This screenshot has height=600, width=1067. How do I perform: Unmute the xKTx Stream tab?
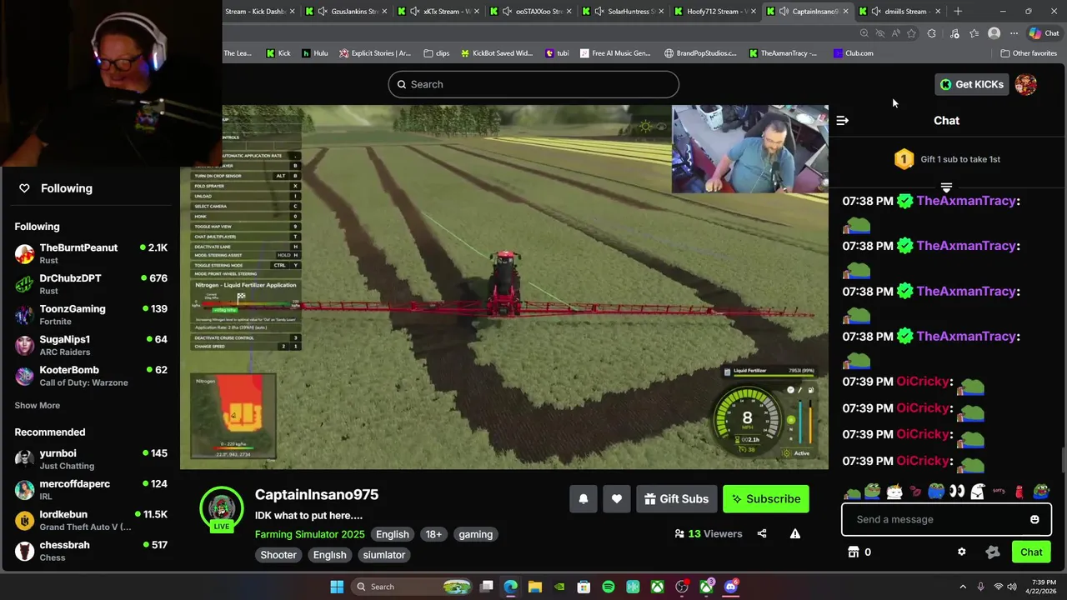coord(414,12)
